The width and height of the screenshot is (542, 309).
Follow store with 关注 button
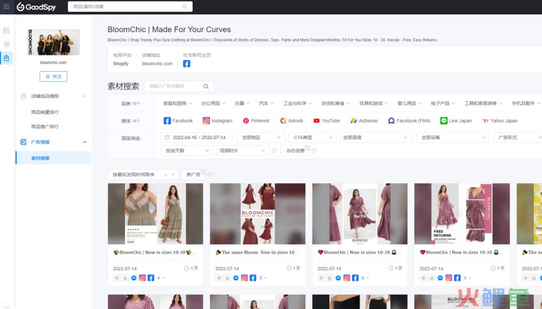(x=53, y=76)
